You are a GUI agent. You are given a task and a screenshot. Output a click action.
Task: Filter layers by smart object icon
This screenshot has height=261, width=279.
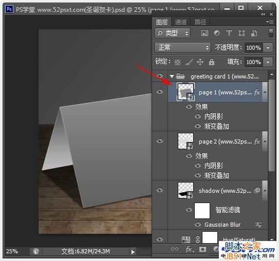(254, 33)
